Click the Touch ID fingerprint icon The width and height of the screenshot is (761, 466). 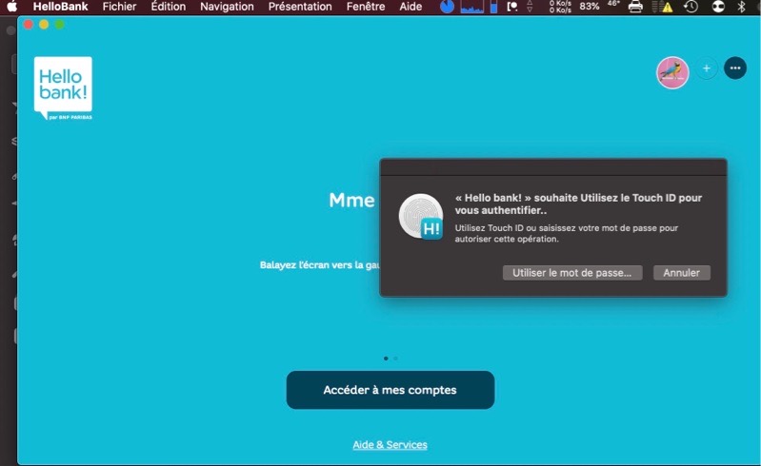[x=420, y=216]
